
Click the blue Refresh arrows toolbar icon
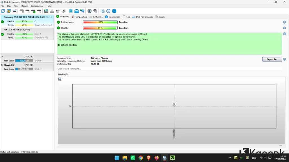[3, 11]
